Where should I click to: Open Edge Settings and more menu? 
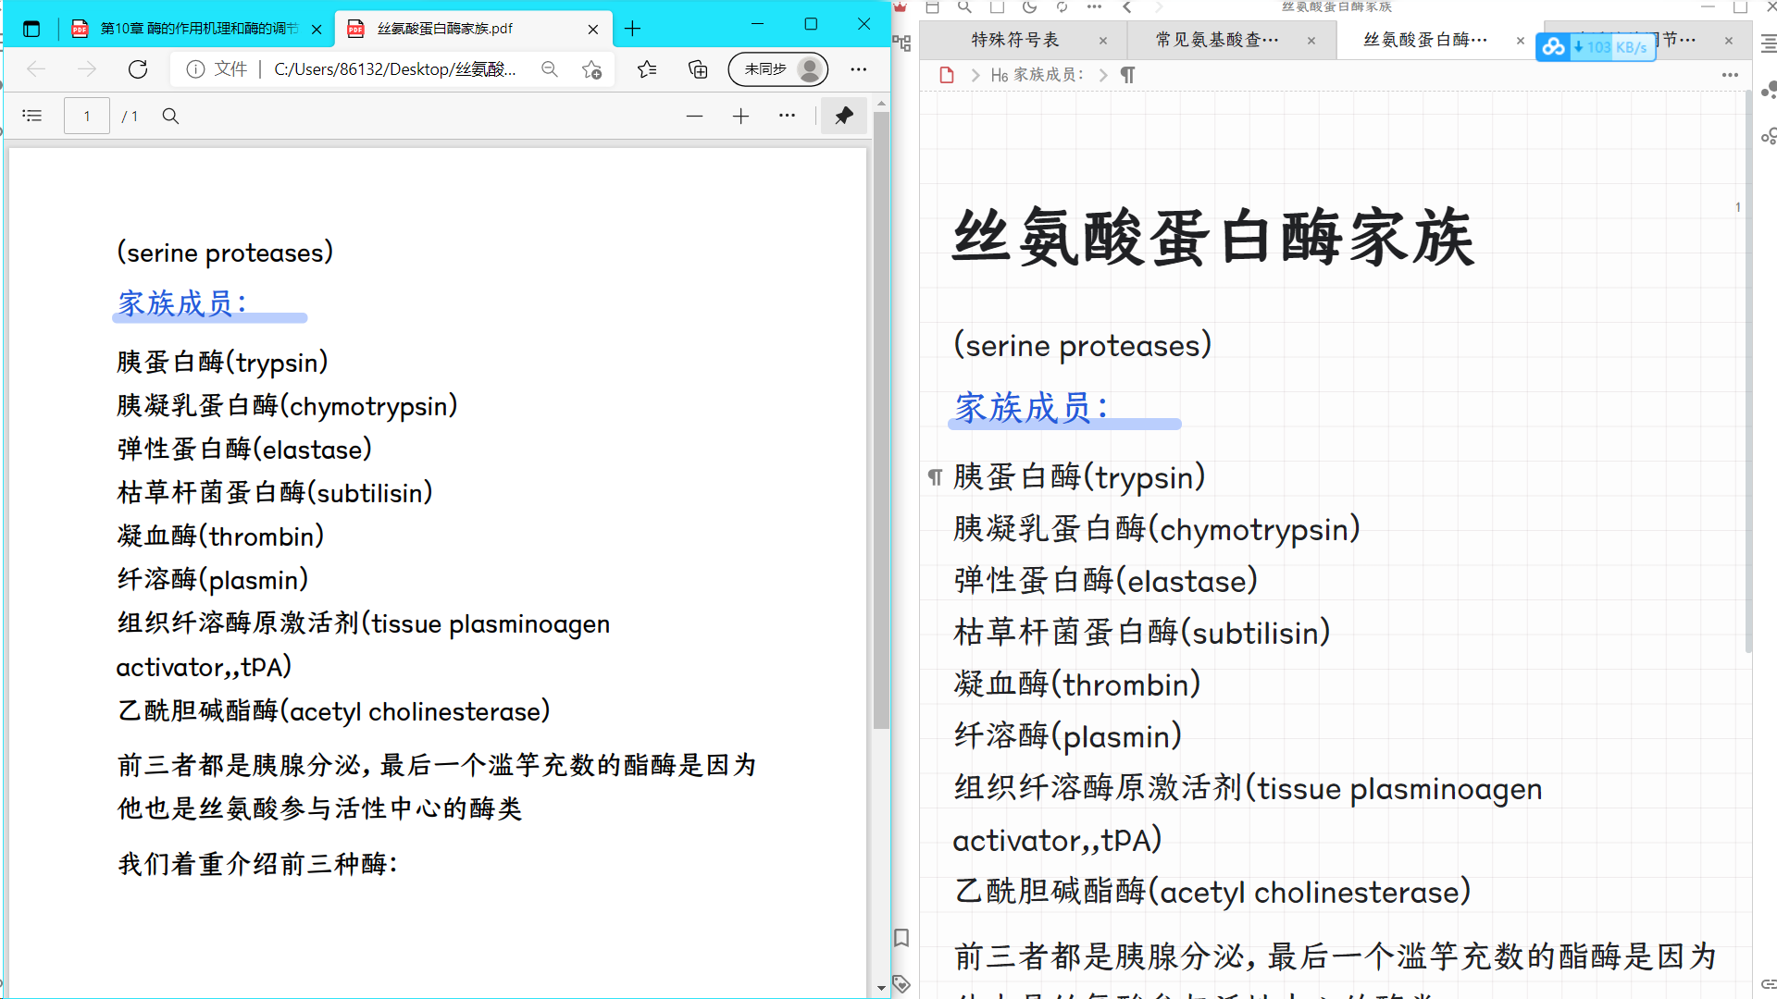click(x=858, y=69)
